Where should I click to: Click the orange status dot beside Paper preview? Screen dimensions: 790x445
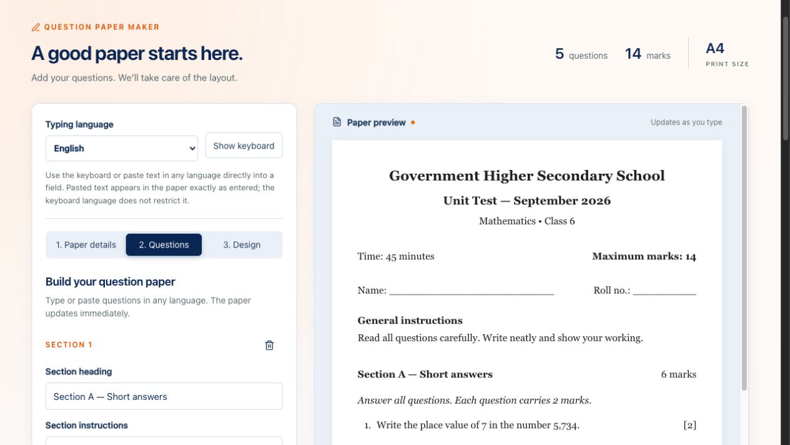[x=413, y=122]
